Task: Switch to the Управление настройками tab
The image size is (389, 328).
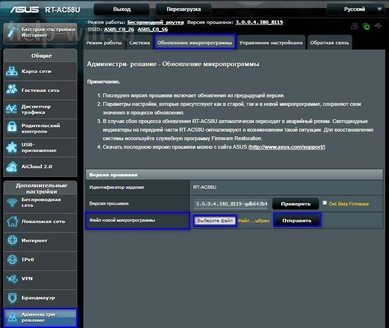Action: tap(271, 42)
